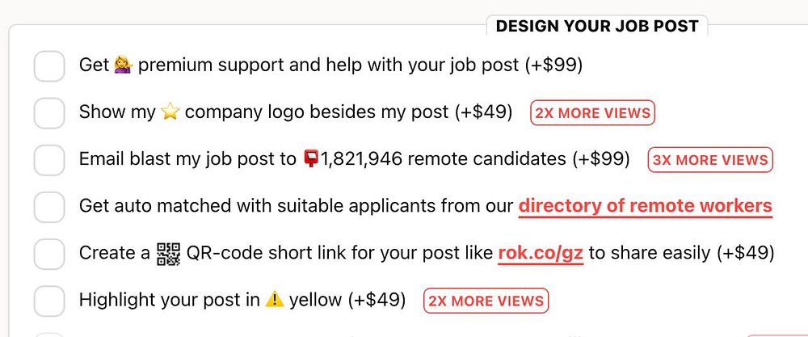Screen dimensions: 808x337
Task: Check the show company logo option
Action: pyautogui.click(x=49, y=113)
